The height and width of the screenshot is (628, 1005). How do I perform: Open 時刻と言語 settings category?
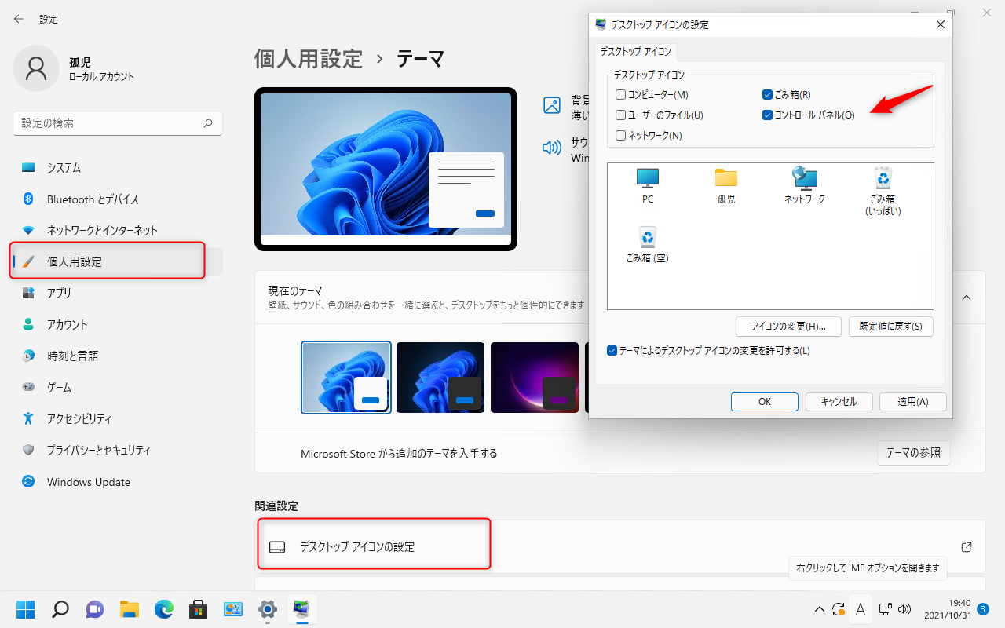(118, 356)
